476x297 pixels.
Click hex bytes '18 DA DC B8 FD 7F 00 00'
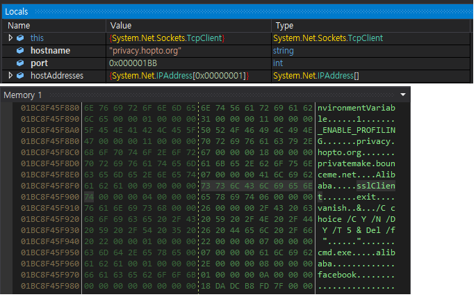(x=256, y=286)
